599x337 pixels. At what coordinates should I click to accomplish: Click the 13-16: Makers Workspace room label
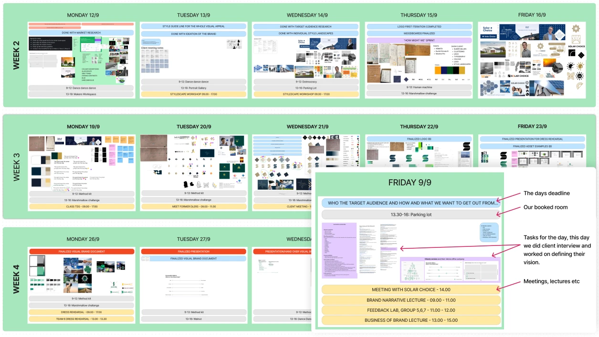tap(81, 94)
